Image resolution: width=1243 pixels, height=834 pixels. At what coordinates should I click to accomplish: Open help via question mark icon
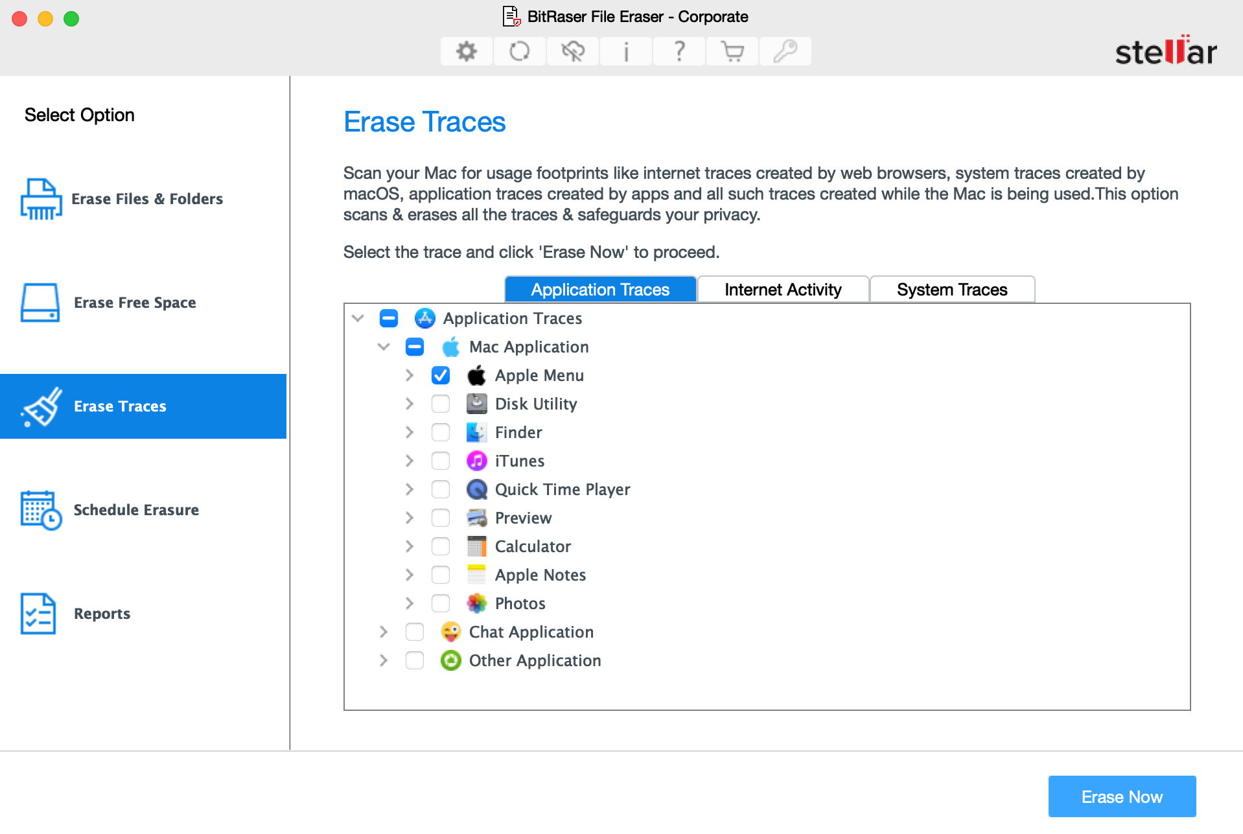679,51
